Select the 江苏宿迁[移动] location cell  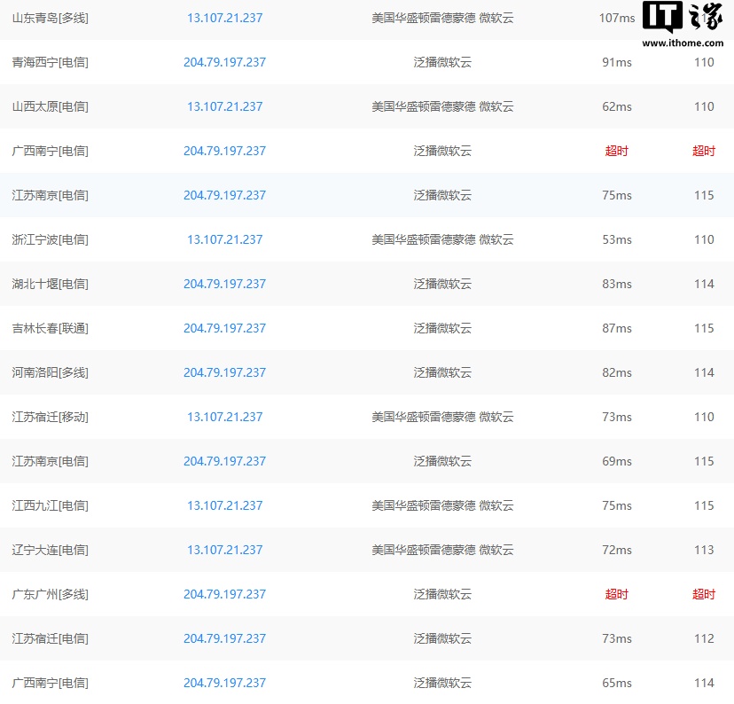tap(51, 417)
